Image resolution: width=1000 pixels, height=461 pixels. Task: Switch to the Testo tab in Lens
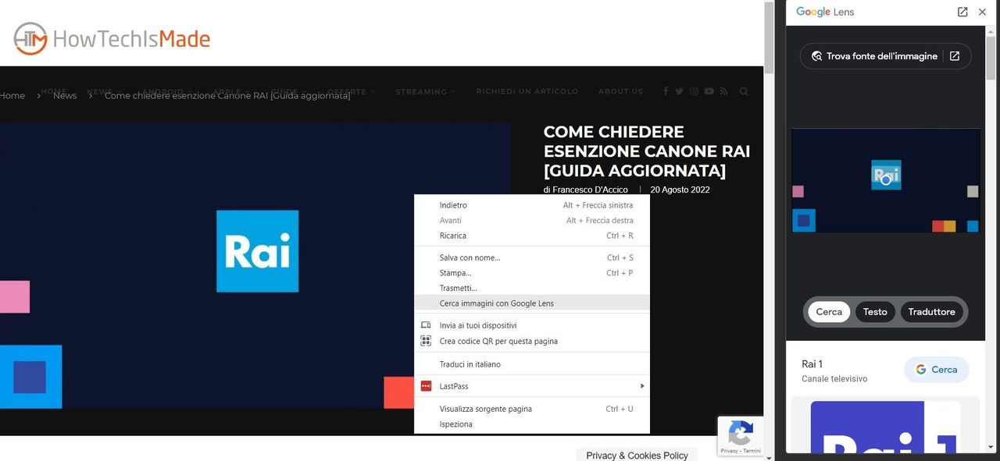click(875, 312)
